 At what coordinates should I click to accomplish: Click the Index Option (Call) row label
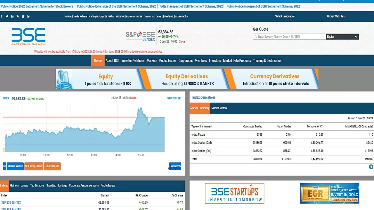201,143
